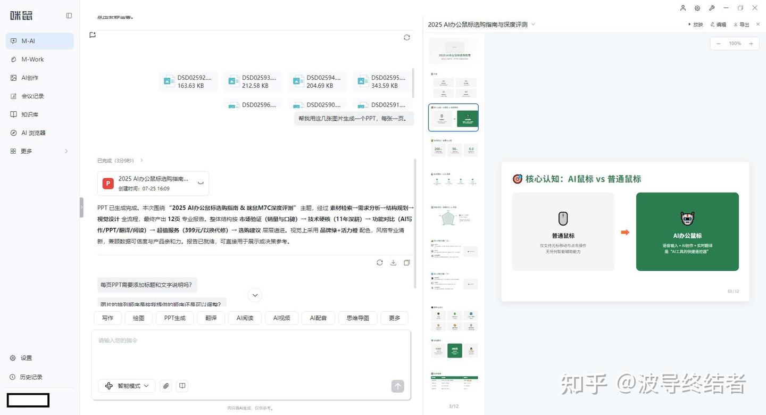Open the M-Work section
766x415 pixels.
tap(40, 60)
